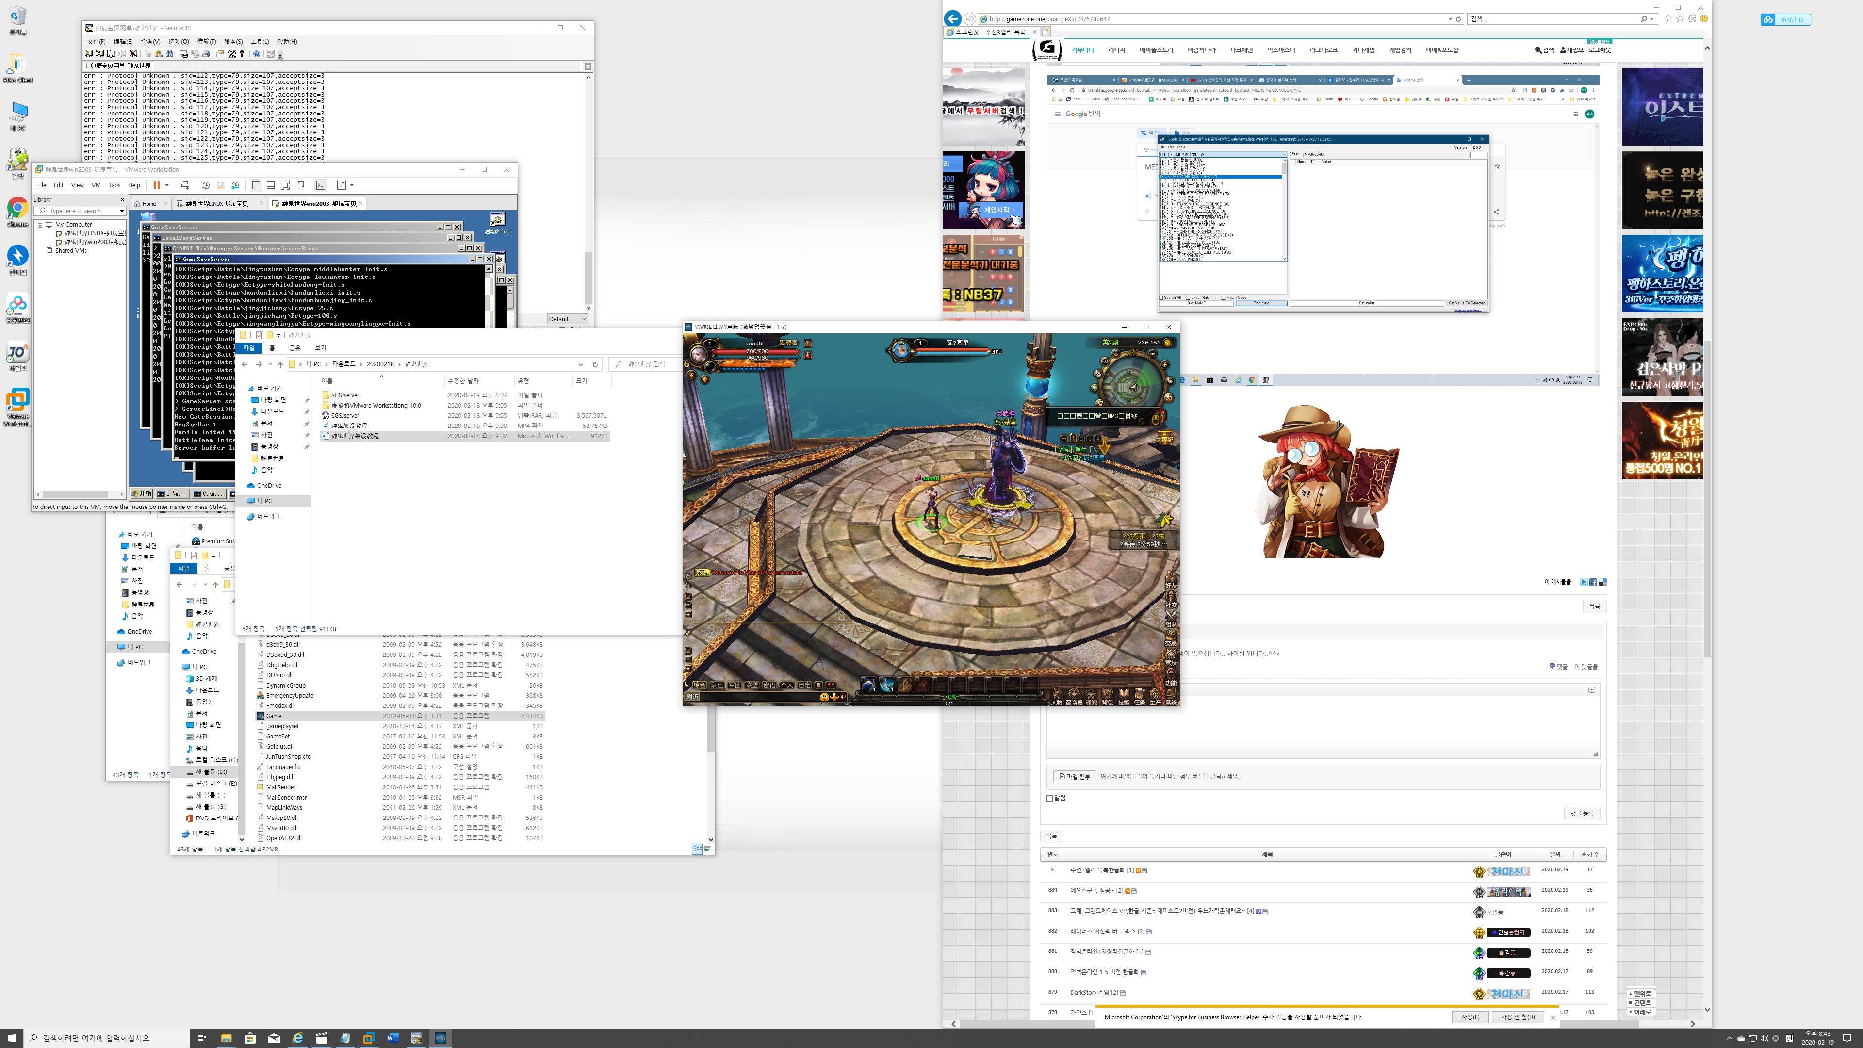Click the browser back arrow button
Viewport: 1863px width, 1048px height.
tap(953, 19)
